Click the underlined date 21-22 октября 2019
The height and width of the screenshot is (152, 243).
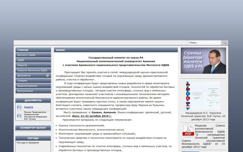click(x=92, y=116)
